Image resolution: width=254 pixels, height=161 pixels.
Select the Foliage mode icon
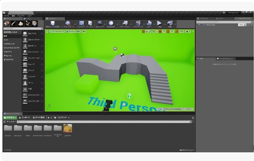[28, 24]
